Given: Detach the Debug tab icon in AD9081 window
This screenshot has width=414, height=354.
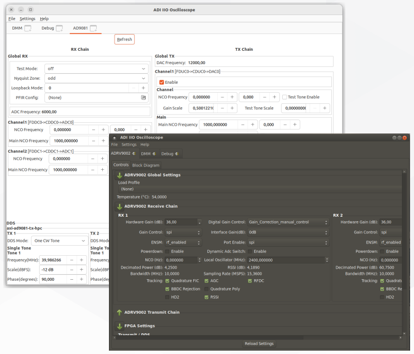Looking at the screenshot, I should (x=59, y=28).
